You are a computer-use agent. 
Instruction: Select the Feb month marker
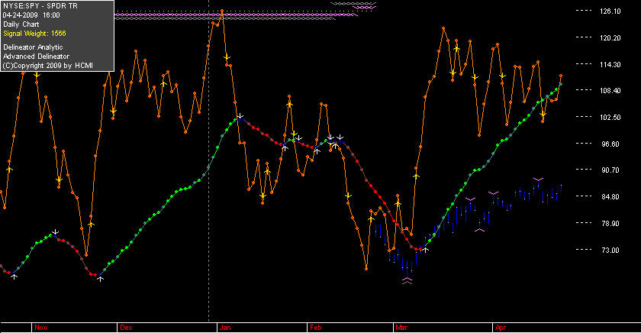tap(316, 328)
